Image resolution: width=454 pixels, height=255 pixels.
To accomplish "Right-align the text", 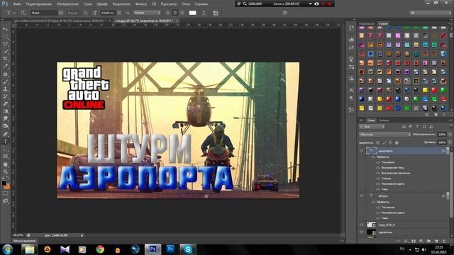I will 182,13.
